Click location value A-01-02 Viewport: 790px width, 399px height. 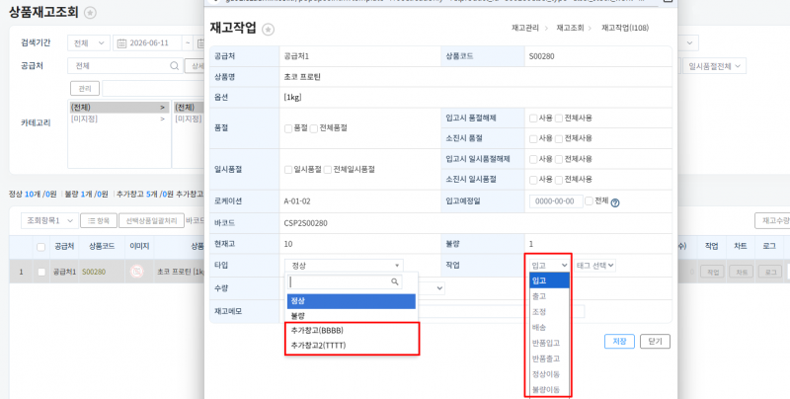coord(297,201)
